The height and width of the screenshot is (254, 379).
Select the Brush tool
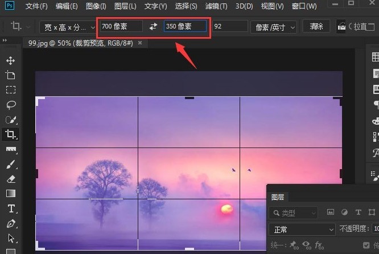(11, 164)
